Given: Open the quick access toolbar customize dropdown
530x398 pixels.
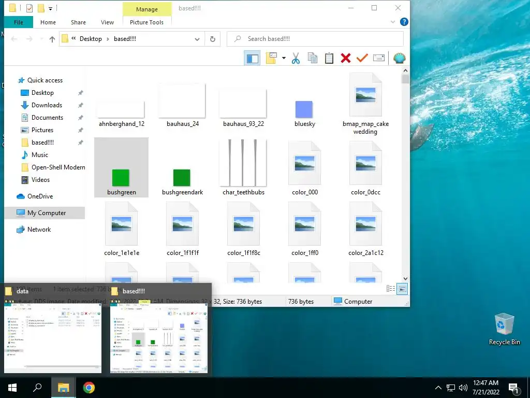Looking at the screenshot, I should coord(50,8).
